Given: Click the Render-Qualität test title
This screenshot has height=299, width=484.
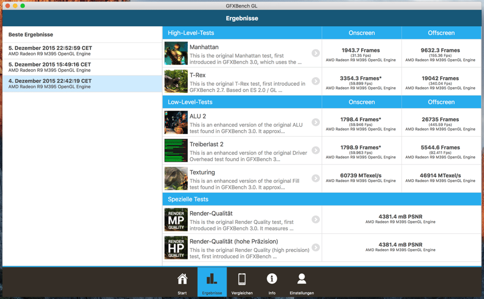Looking at the screenshot, I should point(211,213).
